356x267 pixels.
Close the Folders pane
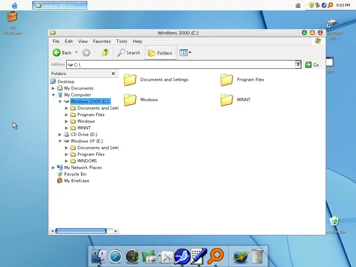113,74
